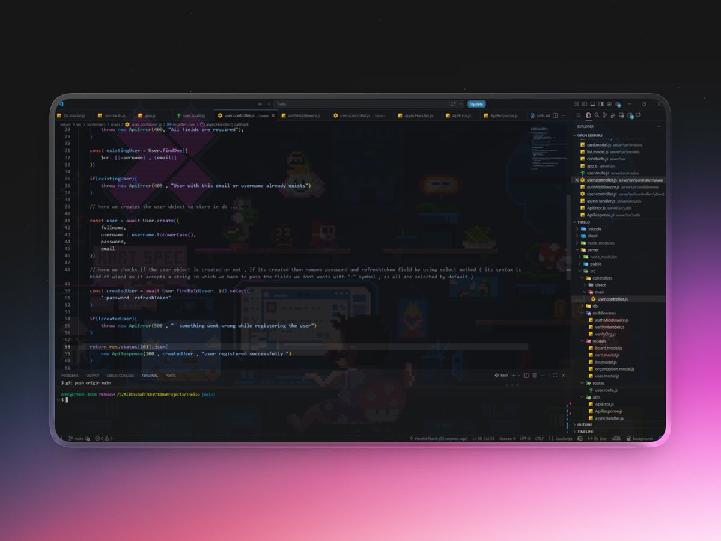Click the hamburger menu icon
This screenshot has width=721, height=541.
point(579,115)
